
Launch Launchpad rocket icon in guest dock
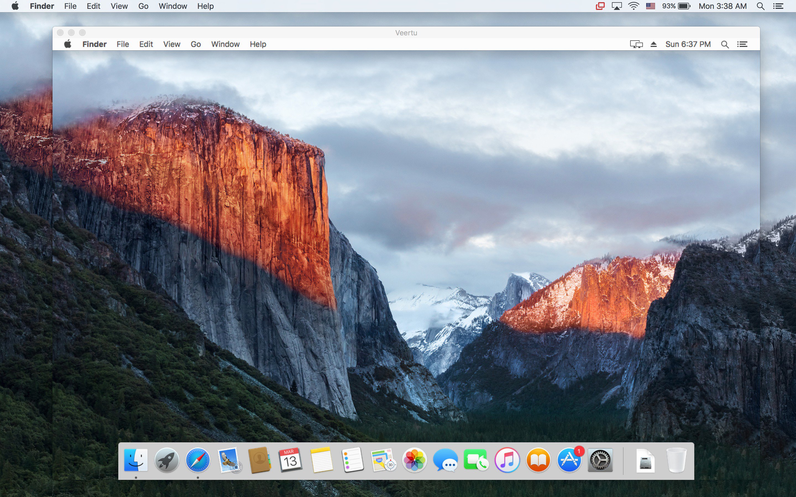click(x=167, y=460)
